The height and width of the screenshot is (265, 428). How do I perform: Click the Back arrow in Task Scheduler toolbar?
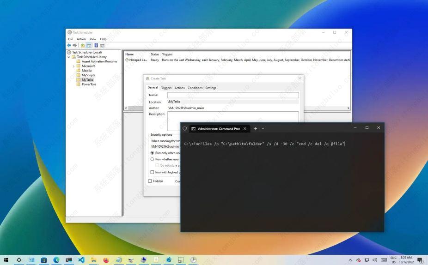69,45
